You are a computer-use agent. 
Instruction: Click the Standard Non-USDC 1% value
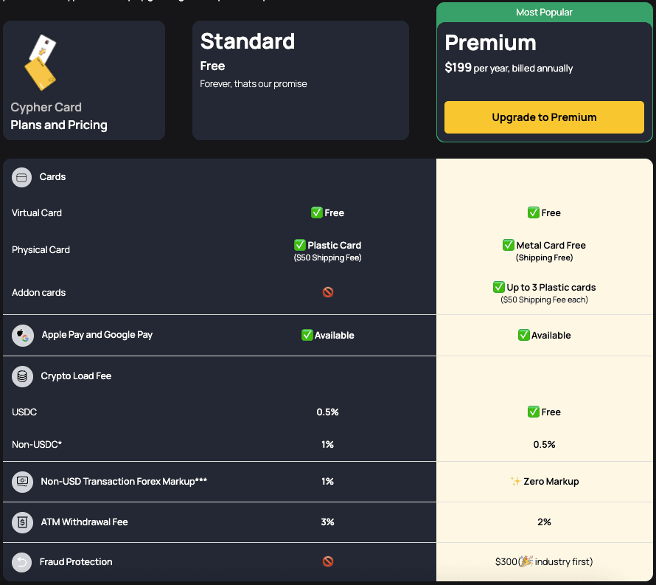[x=327, y=444]
